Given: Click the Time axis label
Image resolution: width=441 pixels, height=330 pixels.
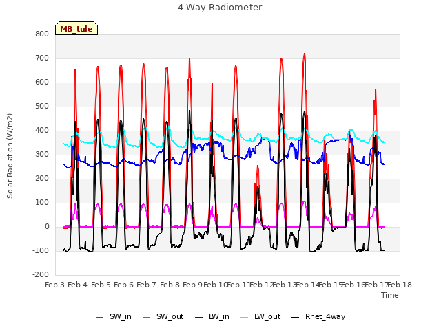Looking at the screenshot, I should [x=390, y=295].
